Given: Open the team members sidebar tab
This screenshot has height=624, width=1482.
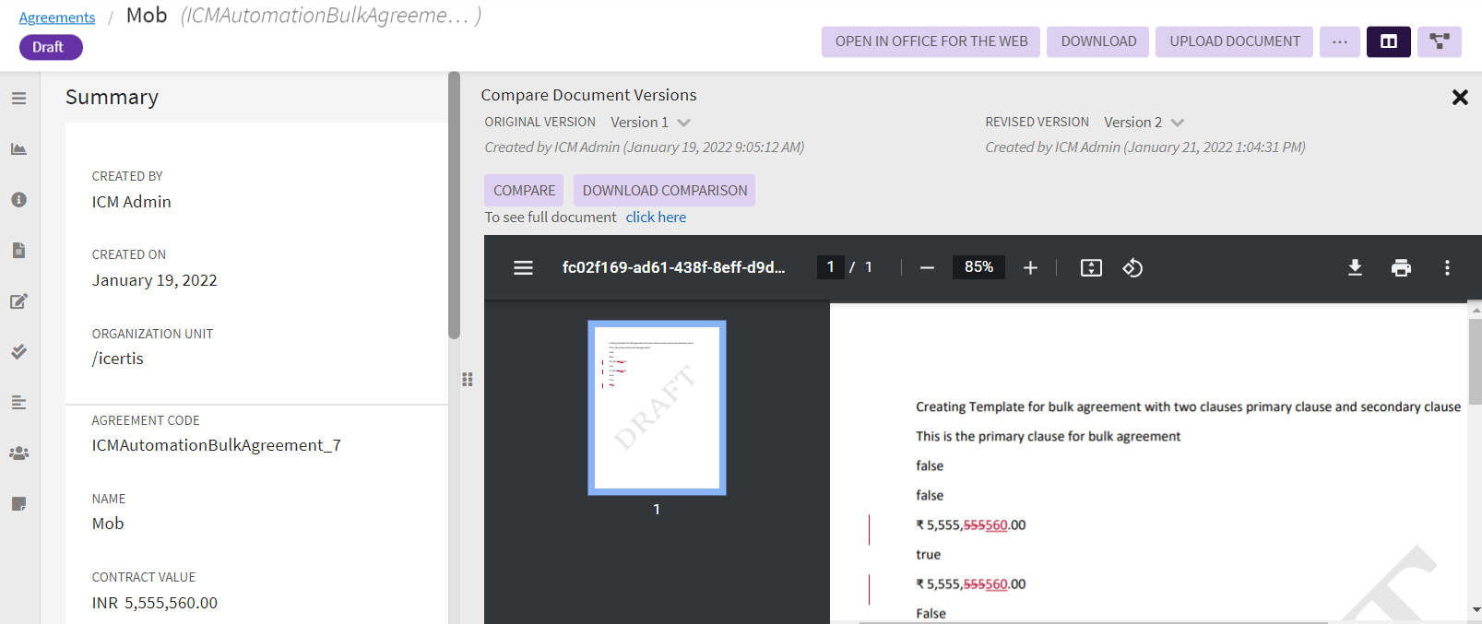Looking at the screenshot, I should 18,453.
